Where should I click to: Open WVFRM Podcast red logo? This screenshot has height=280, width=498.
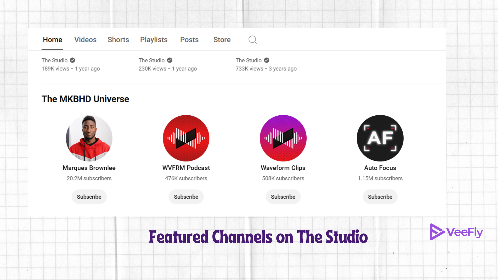(186, 138)
